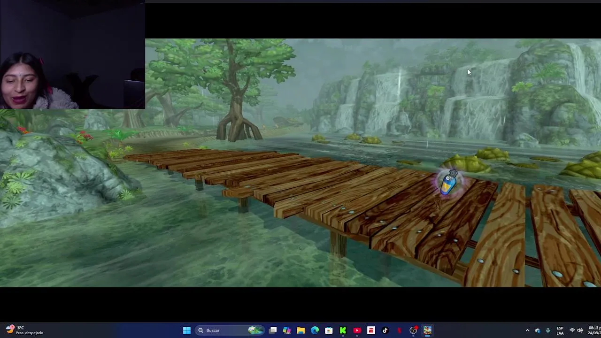The image size is (601, 338).
Task: Open the Netflix app in the taskbar
Action: point(399,330)
